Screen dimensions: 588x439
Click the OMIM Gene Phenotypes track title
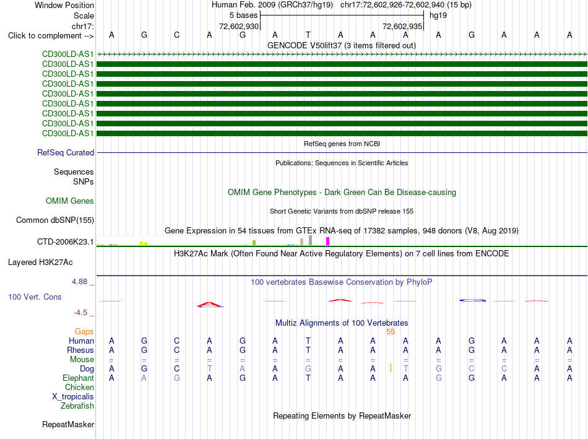click(342, 192)
